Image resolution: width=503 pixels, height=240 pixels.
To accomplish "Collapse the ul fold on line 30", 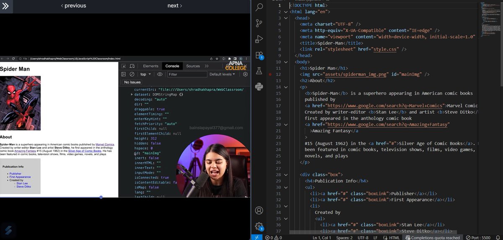I will (286, 187).
